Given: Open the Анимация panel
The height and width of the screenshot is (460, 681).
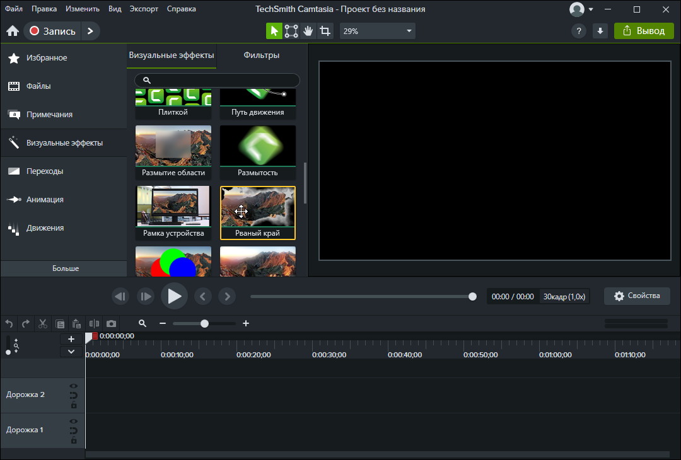Looking at the screenshot, I should [64, 200].
